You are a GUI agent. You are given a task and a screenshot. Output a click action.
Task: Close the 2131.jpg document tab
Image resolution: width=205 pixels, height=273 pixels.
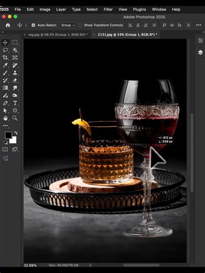click(94, 35)
